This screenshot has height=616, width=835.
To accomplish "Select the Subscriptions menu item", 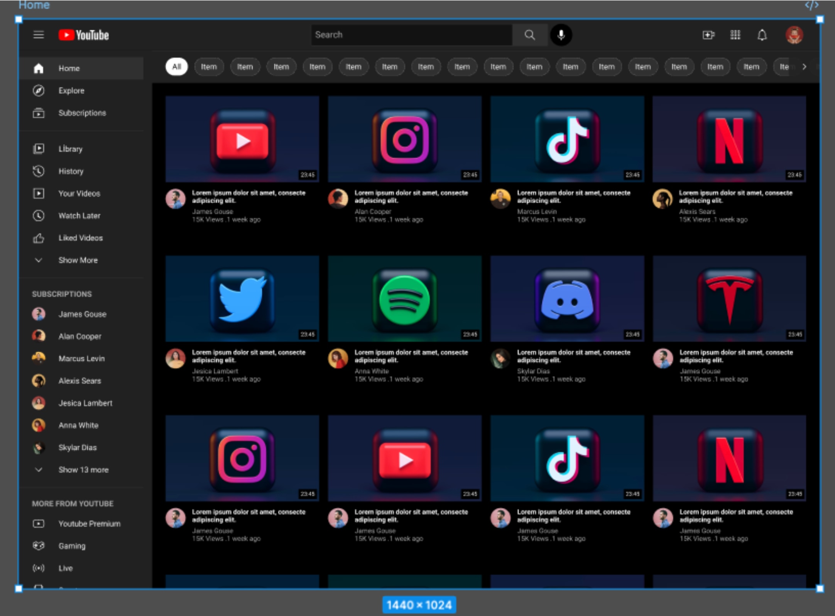I will point(82,113).
